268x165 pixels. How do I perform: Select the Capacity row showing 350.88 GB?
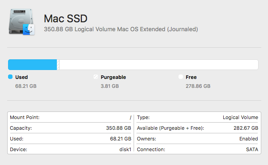(71, 128)
